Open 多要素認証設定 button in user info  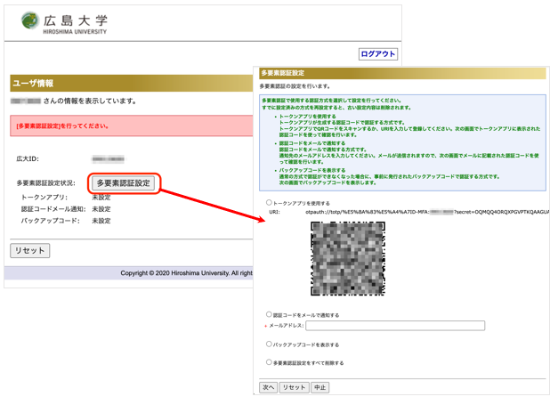tap(124, 183)
